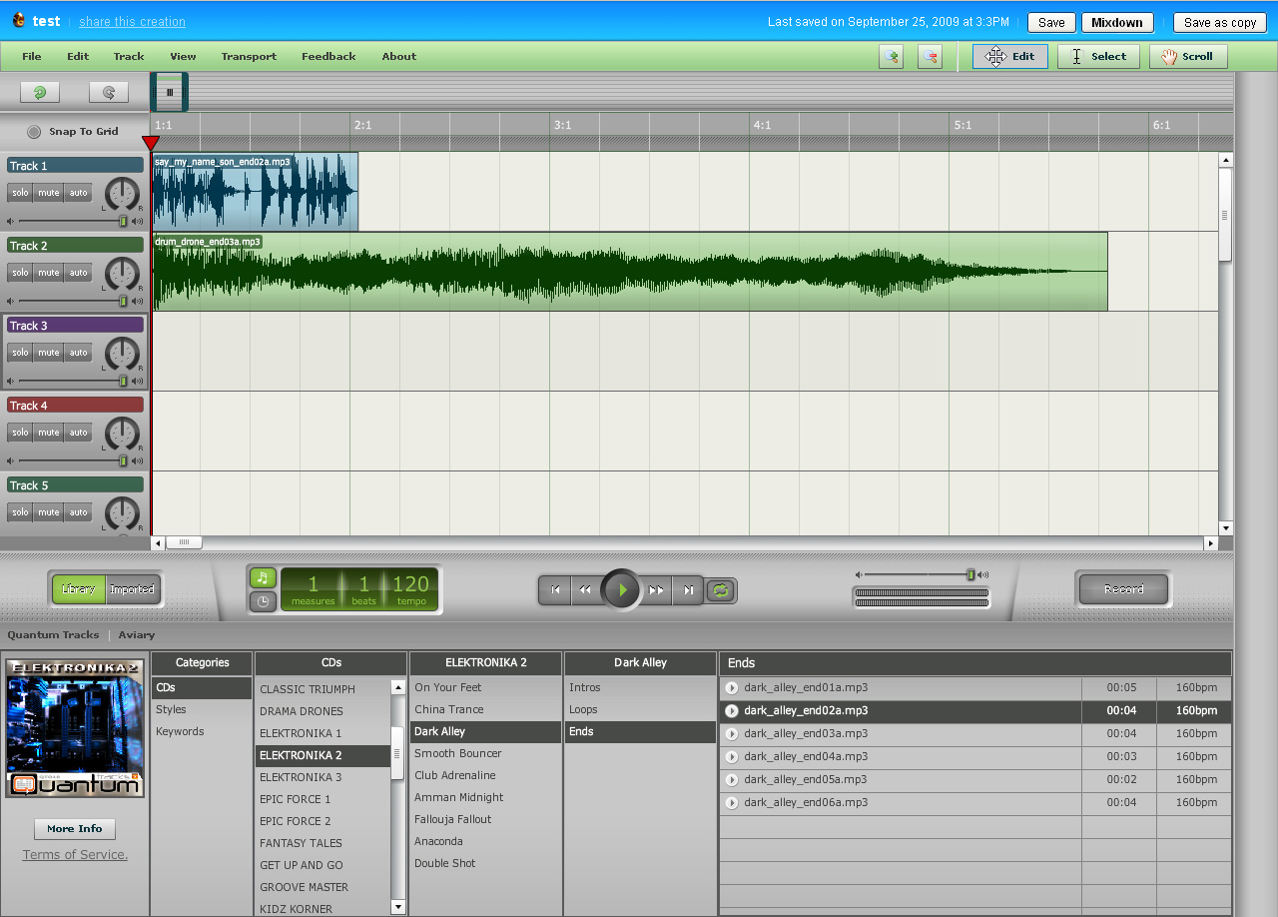Click the redo arrow button

tap(109, 93)
